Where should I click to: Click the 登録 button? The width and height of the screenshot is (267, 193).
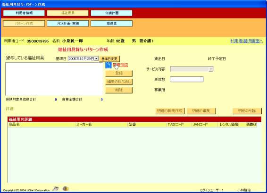point(119,74)
